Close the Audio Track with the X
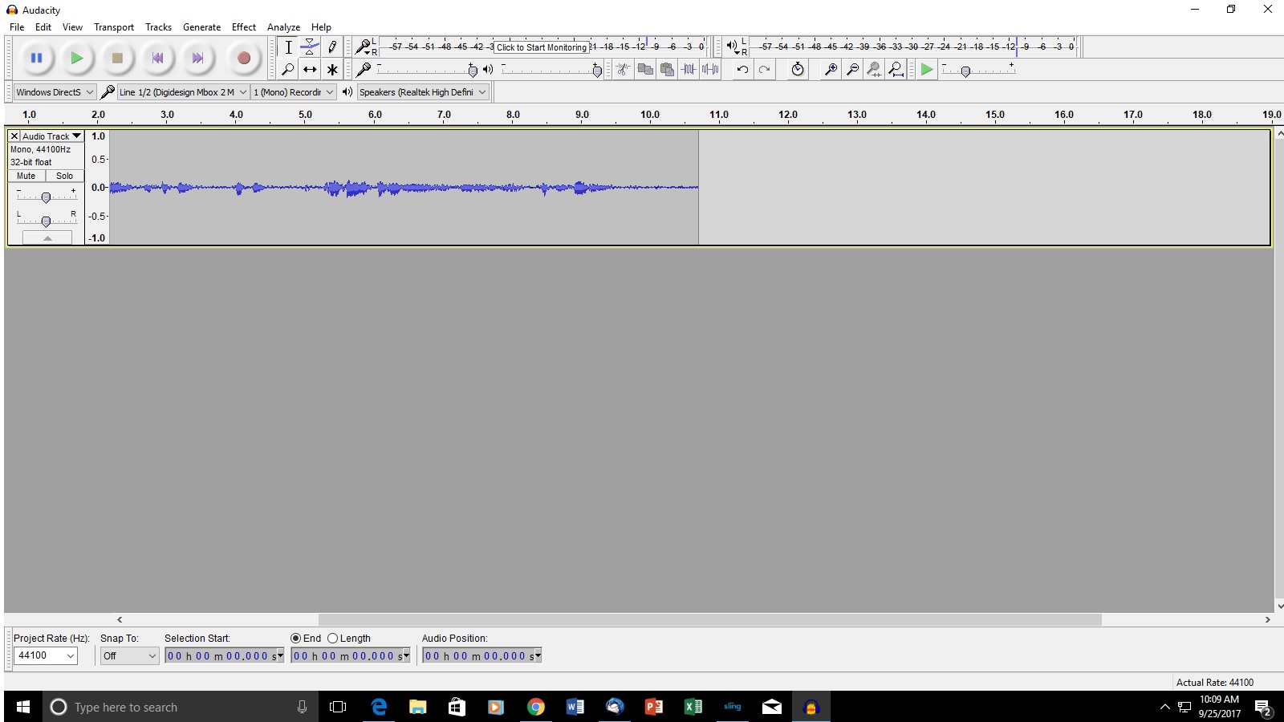This screenshot has height=722, width=1284. pos(14,136)
